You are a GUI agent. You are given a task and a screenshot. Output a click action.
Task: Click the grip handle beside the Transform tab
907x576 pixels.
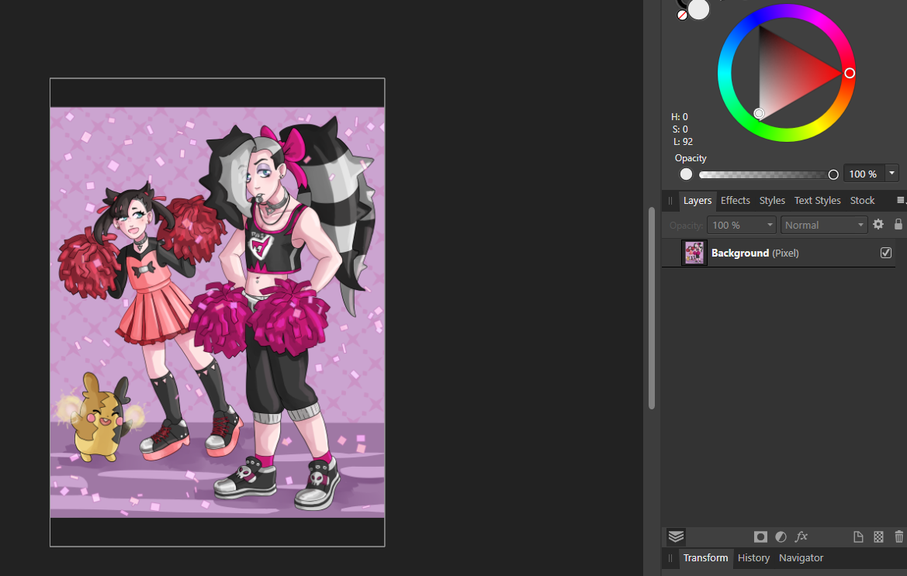coord(670,558)
